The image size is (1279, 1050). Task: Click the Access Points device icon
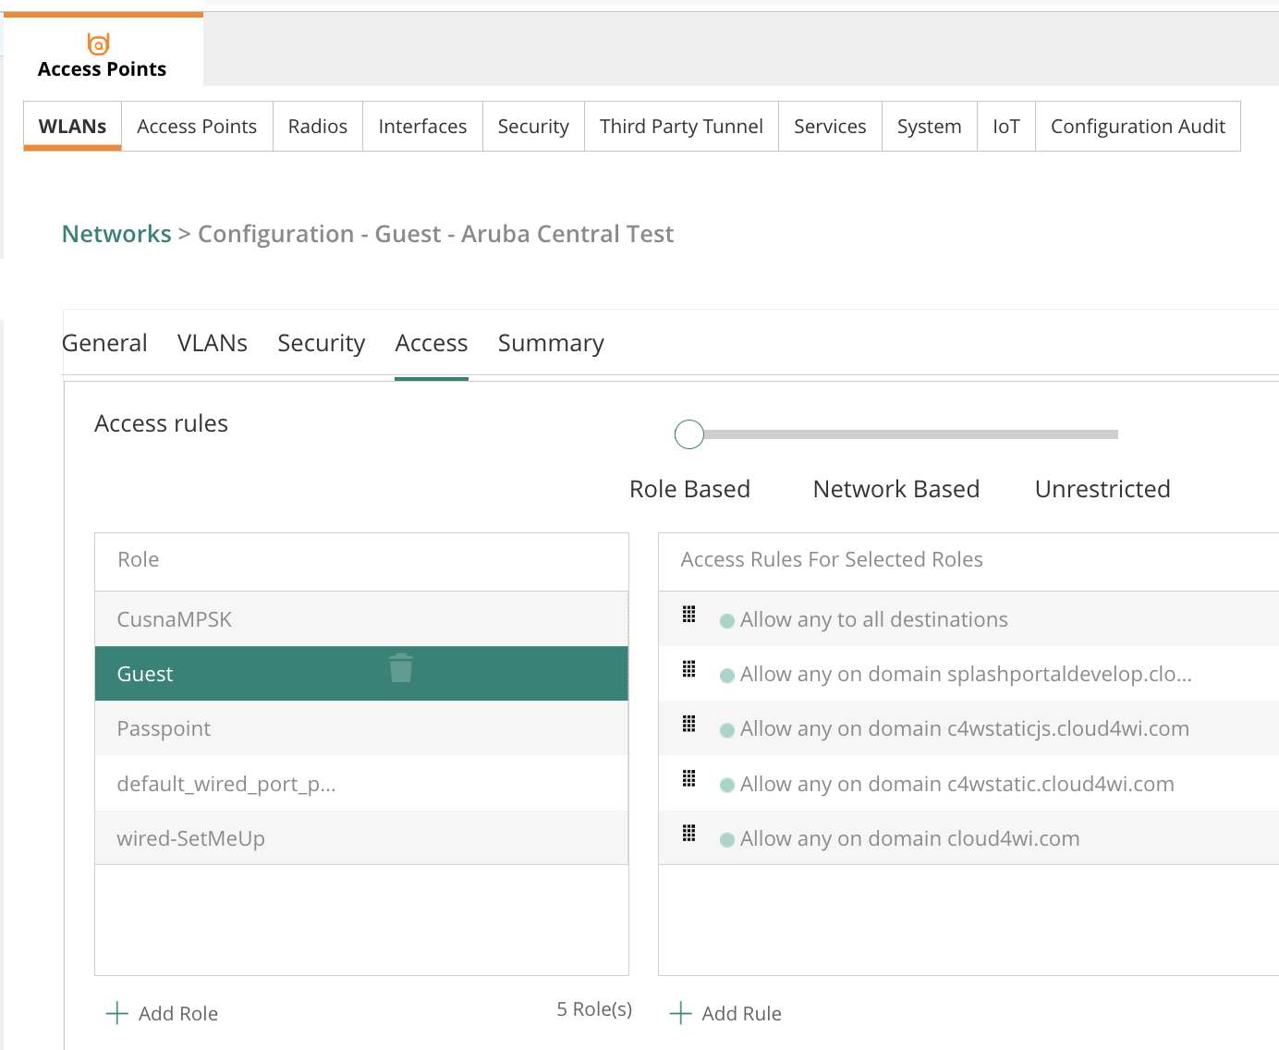98,43
